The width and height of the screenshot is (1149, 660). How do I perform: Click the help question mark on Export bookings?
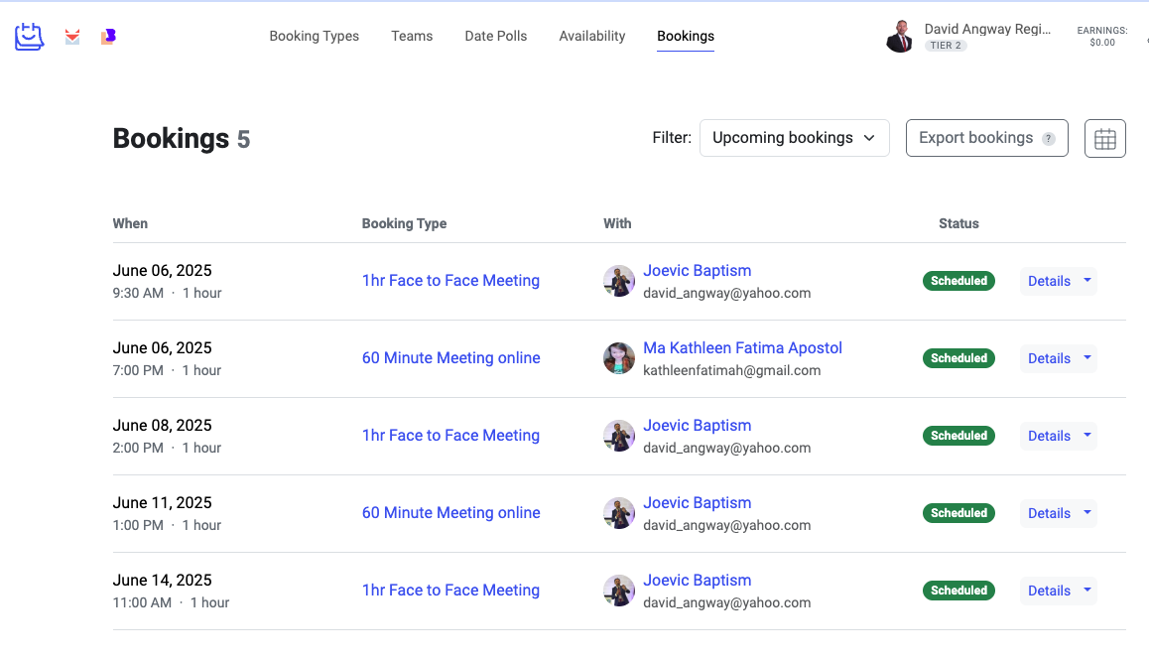[1048, 139]
